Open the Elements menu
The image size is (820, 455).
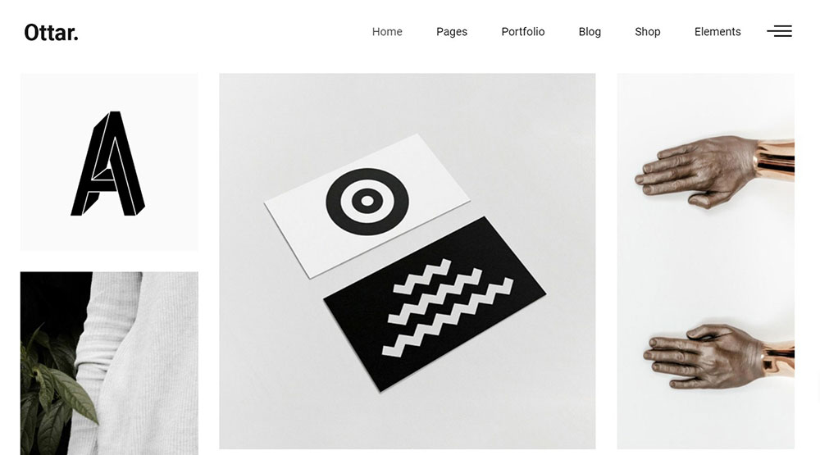pyautogui.click(x=717, y=32)
